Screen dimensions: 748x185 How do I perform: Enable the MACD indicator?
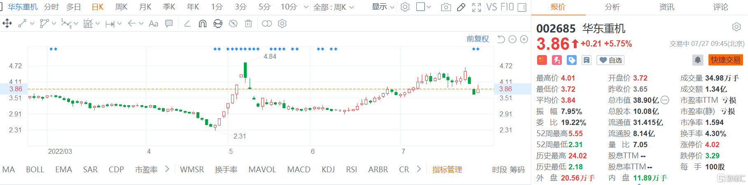tap(299, 169)
